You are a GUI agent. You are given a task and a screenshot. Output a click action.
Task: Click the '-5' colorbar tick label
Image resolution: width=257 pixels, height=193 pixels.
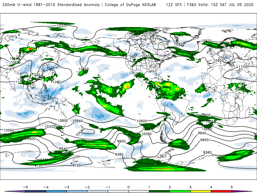[25, 187]
